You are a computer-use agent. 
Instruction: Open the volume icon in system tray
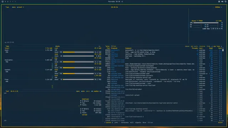[x=222, y=1]
